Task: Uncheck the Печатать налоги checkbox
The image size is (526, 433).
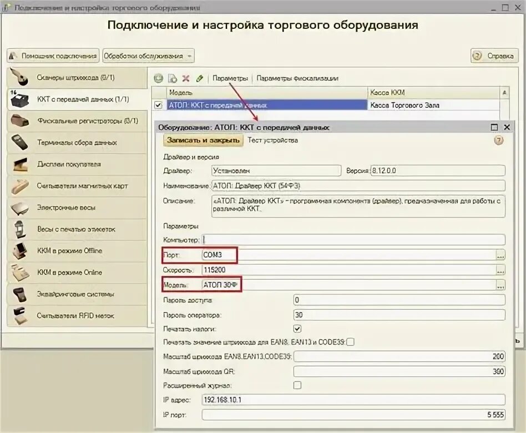Action: pos(297,329)
